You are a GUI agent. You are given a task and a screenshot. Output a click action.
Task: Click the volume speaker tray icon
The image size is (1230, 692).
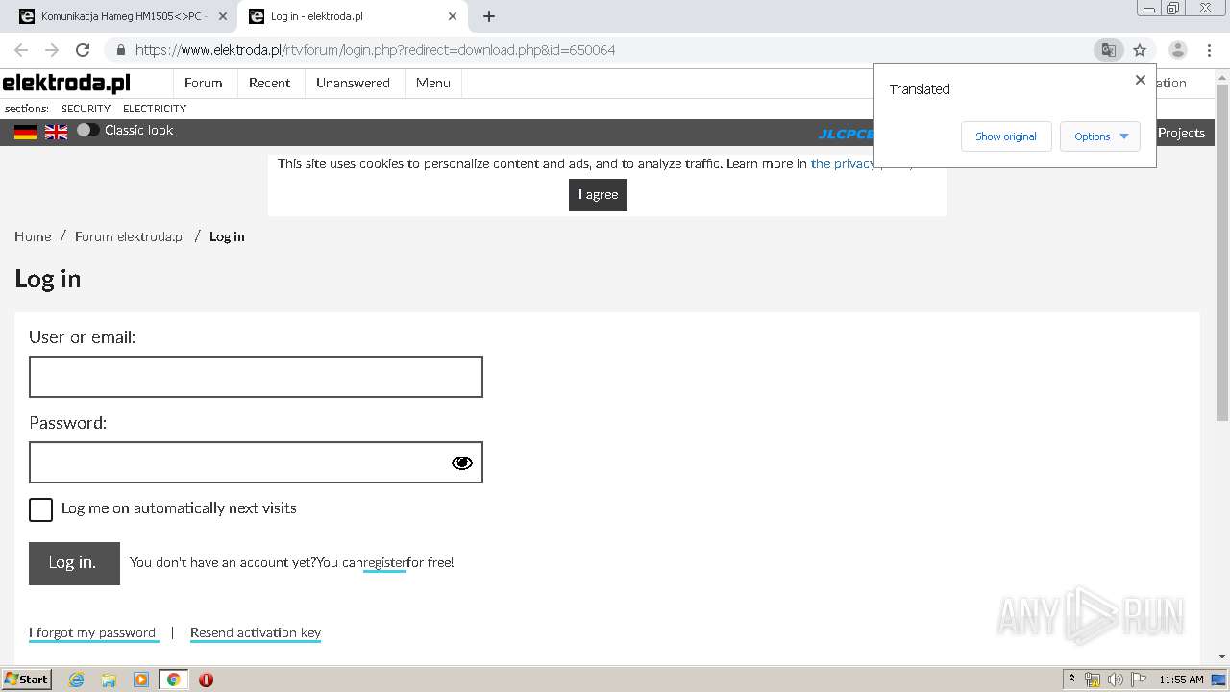pos(1116,680)
